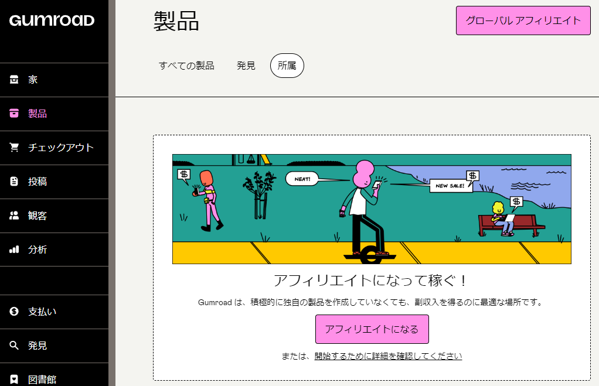The image size is (599, 386).
Task: Click the people icon beside 観客
Action: click(x=15, y=216)
